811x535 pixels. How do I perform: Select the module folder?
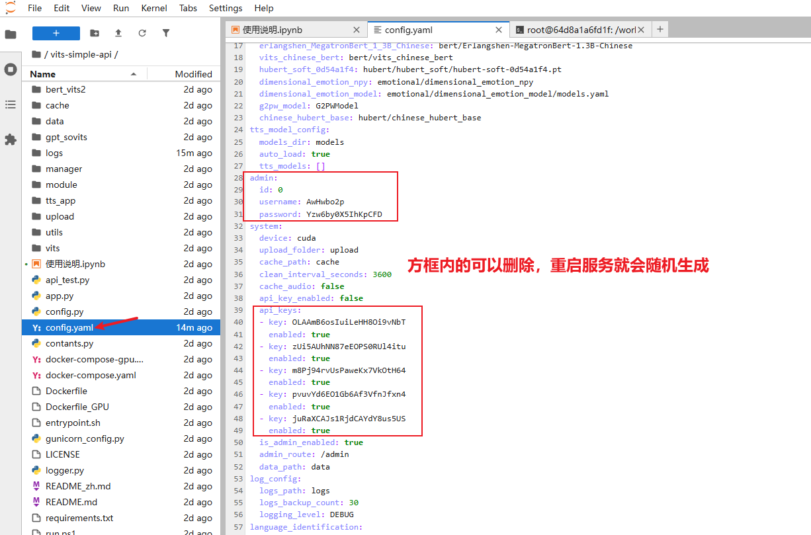click(x=122, y=185)
